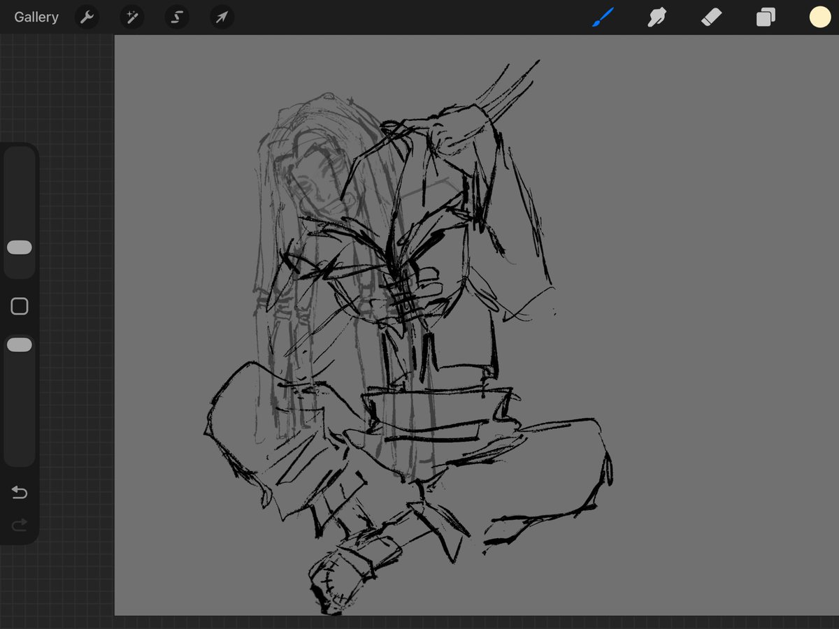
Task: Click the brush size slider handle
Action: 20,247
